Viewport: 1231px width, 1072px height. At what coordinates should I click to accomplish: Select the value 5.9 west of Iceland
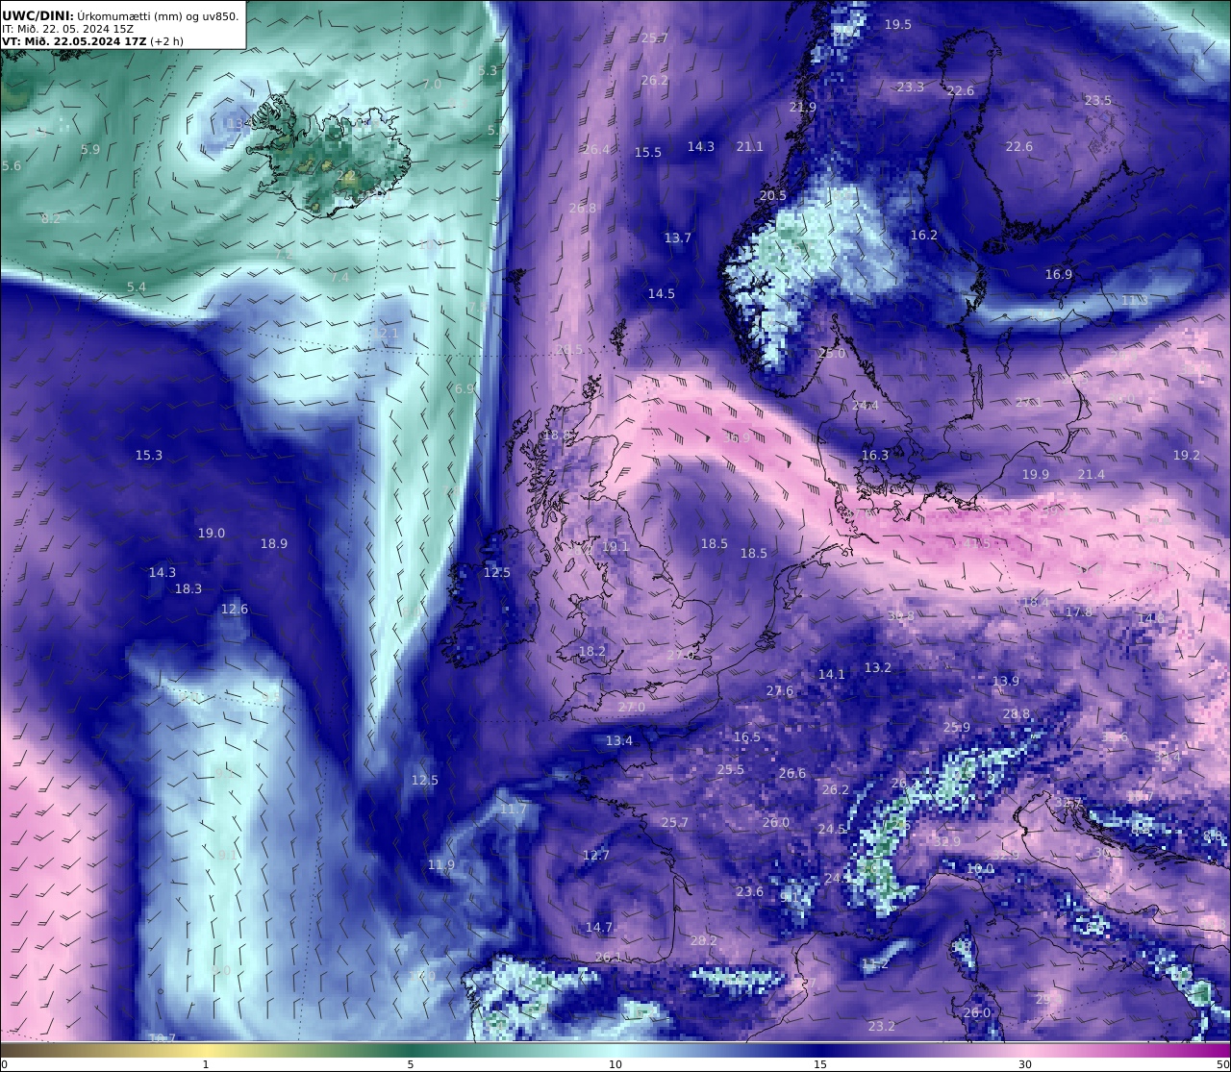[90, 149]
